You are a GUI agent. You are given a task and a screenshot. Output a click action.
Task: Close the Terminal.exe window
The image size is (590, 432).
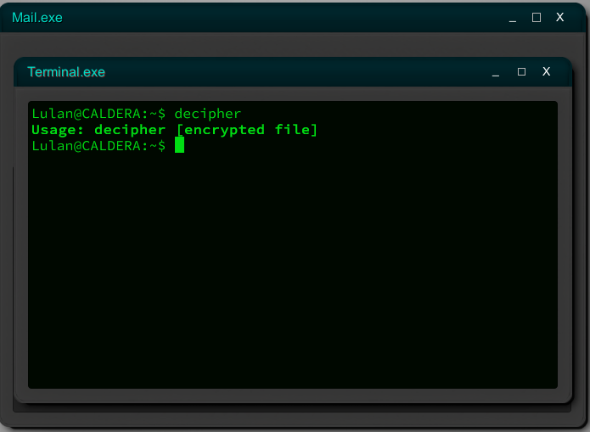[x=547, y=71]
